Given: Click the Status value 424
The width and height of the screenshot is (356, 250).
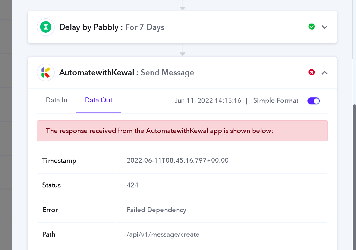Looking at the screenshot, I should click(133, 185).
